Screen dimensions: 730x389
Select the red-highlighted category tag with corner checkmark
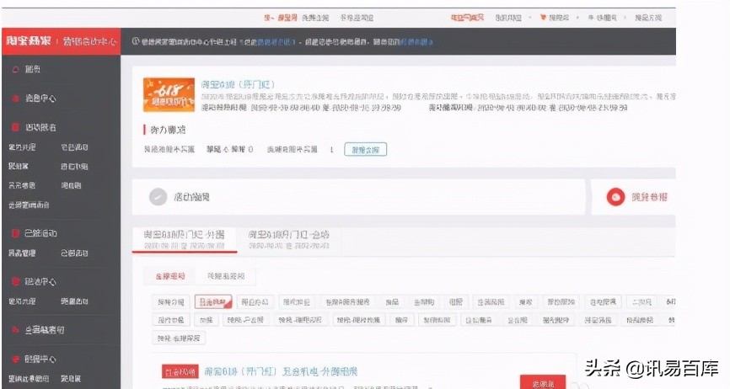(213, 302)
